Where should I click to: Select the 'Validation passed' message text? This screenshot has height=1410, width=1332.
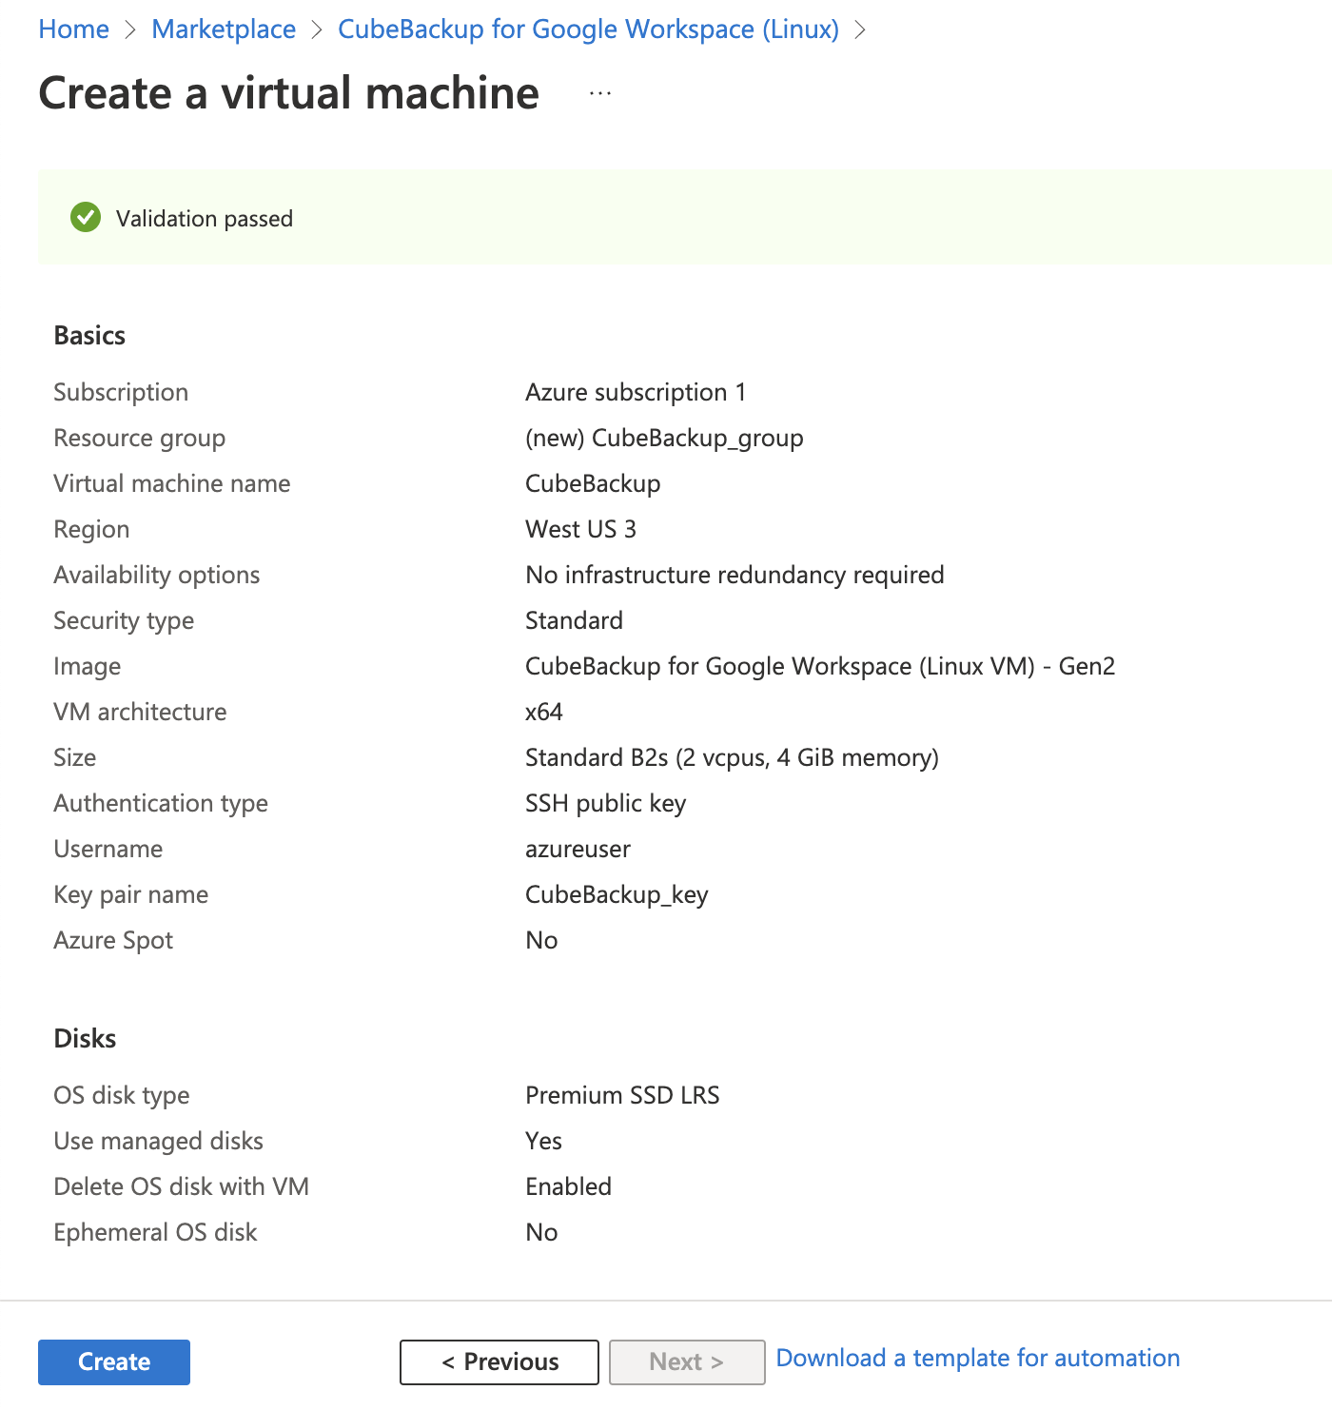coord(205,219)
